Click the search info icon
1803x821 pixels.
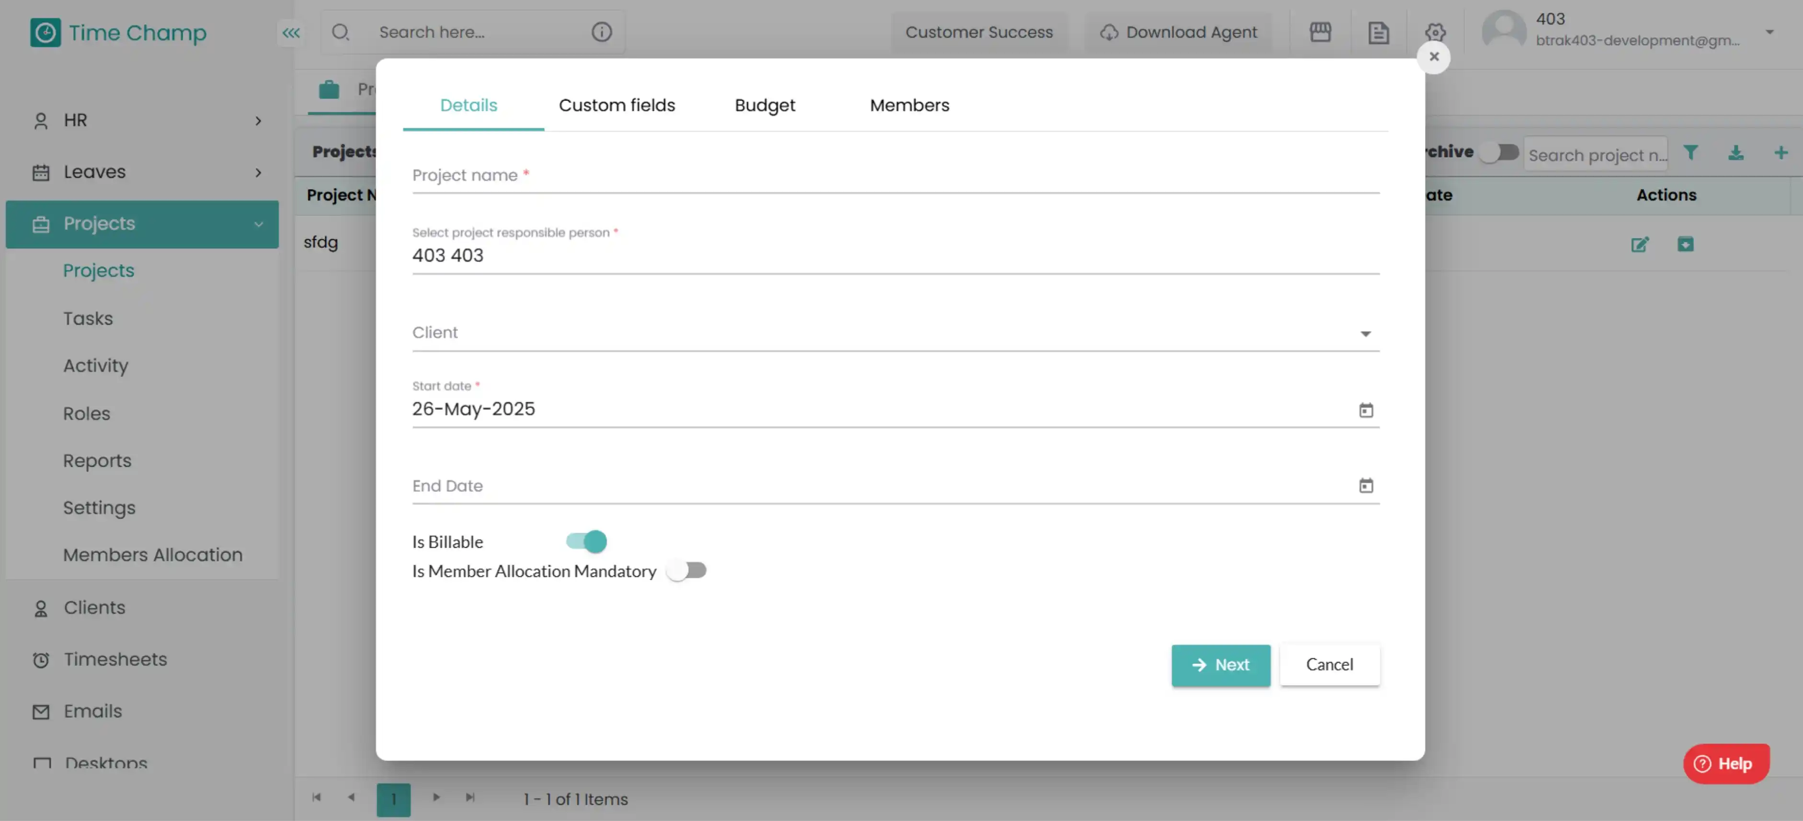(601, 32)
